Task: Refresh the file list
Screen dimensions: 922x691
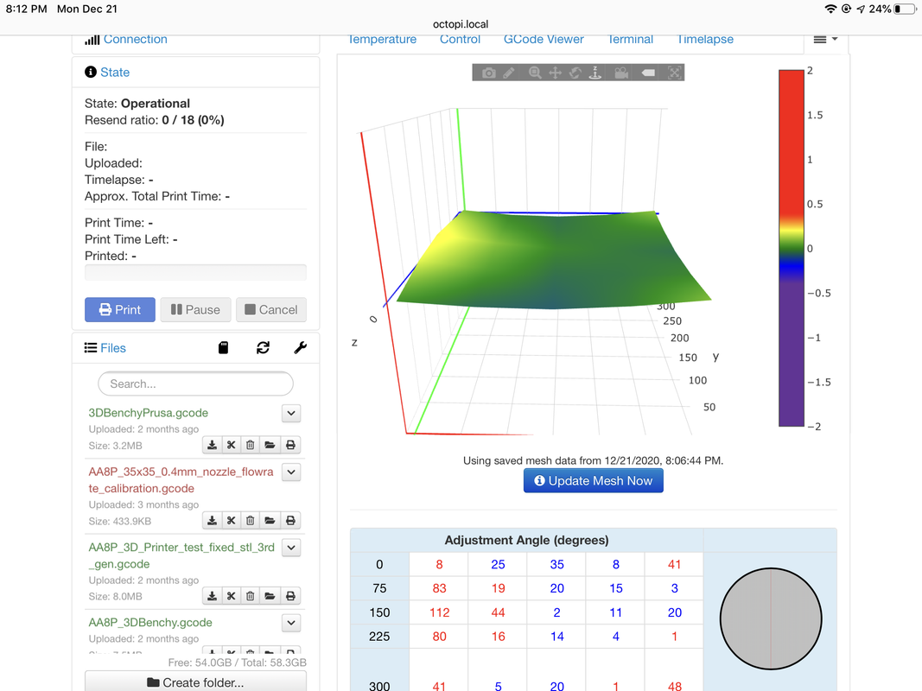Action: 263,348
